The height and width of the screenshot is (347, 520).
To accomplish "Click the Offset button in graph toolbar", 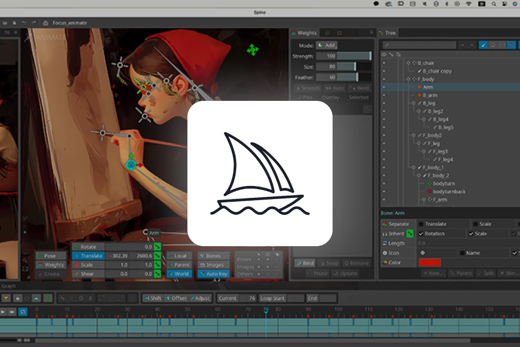I will [x=175, y=298].
